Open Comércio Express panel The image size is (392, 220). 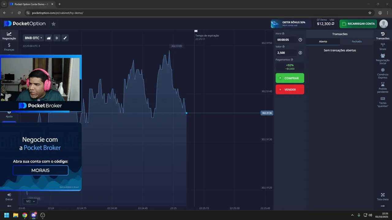coord(383,73)
